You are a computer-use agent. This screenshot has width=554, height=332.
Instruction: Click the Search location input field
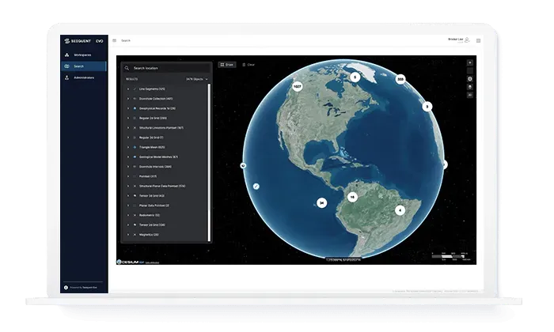click(x=168, y=68)
